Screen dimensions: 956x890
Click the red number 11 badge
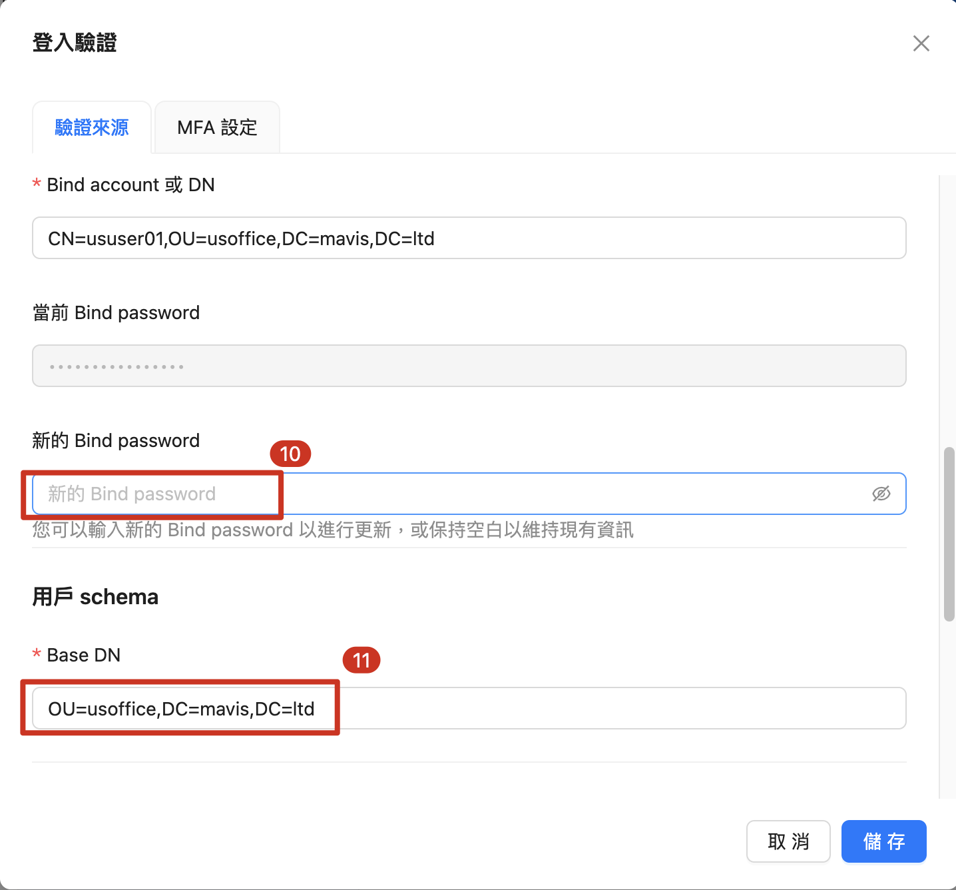pos(361,660)
